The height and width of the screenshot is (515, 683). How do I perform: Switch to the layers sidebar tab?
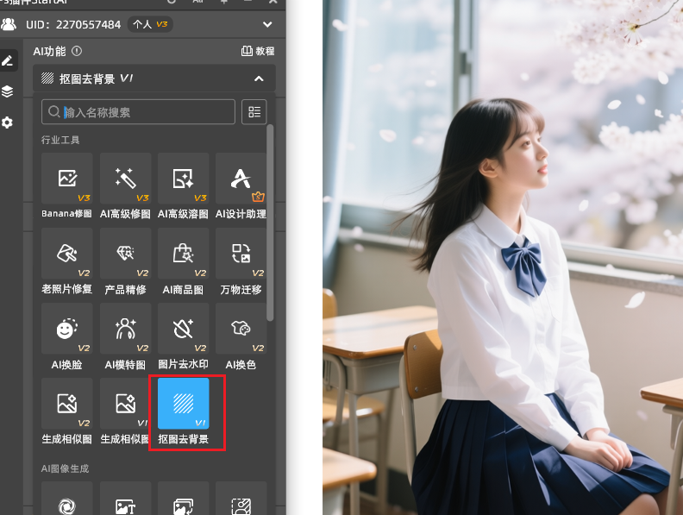click(8, 91)
